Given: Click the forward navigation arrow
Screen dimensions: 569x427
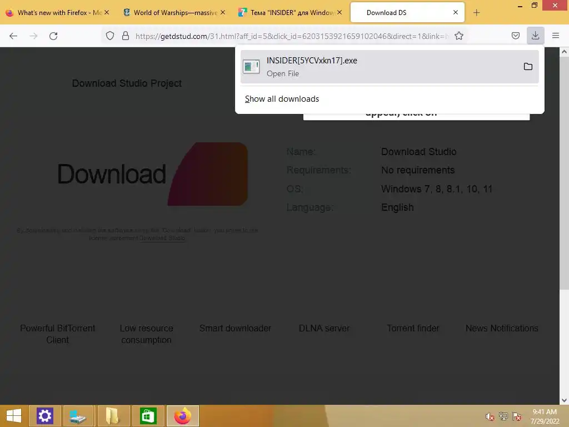Looking at the screenshot, I should click(x=33, y=36).
